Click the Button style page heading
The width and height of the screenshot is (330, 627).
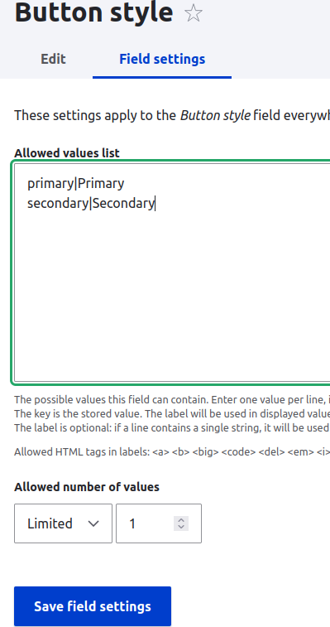coord(94,12)
